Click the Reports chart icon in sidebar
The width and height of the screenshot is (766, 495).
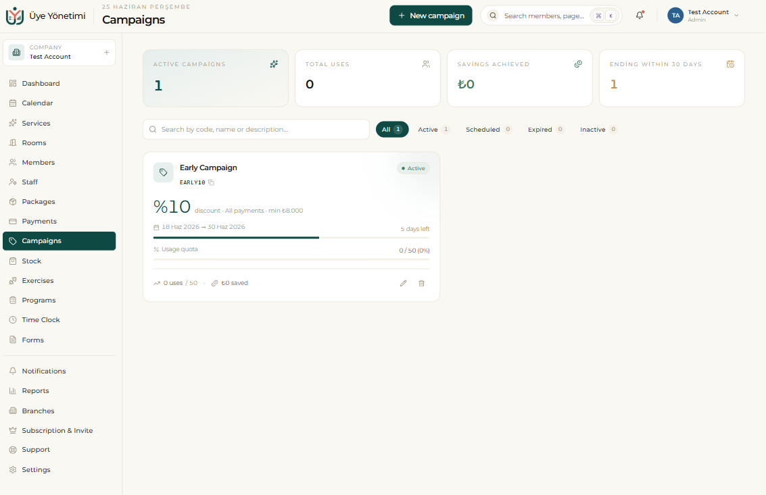pyautogui.click(x=13, y=390)
